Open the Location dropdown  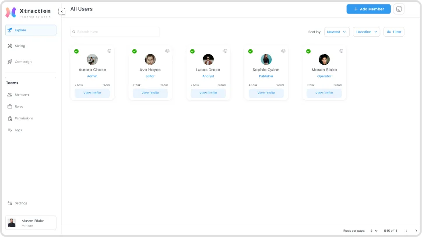[x=366, y=32]
